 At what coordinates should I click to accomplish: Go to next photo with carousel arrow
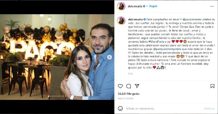(x=110, y=57)
